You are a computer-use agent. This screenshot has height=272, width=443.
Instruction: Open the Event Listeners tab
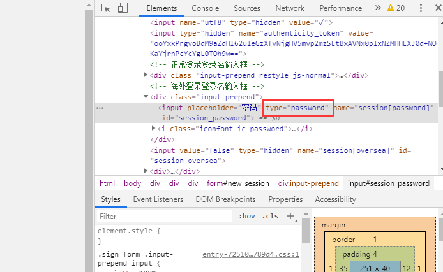[158, 199]
